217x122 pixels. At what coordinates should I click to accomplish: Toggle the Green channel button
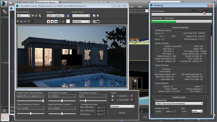pyautogui.click(x=52, y=22)
